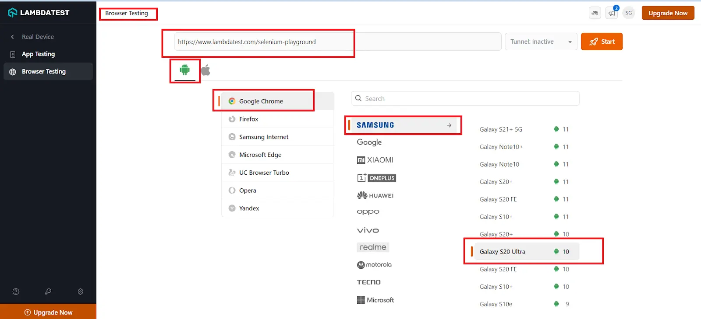Select Apple iOS platform tab
701x319 pixels.
[x=205, y=70]
